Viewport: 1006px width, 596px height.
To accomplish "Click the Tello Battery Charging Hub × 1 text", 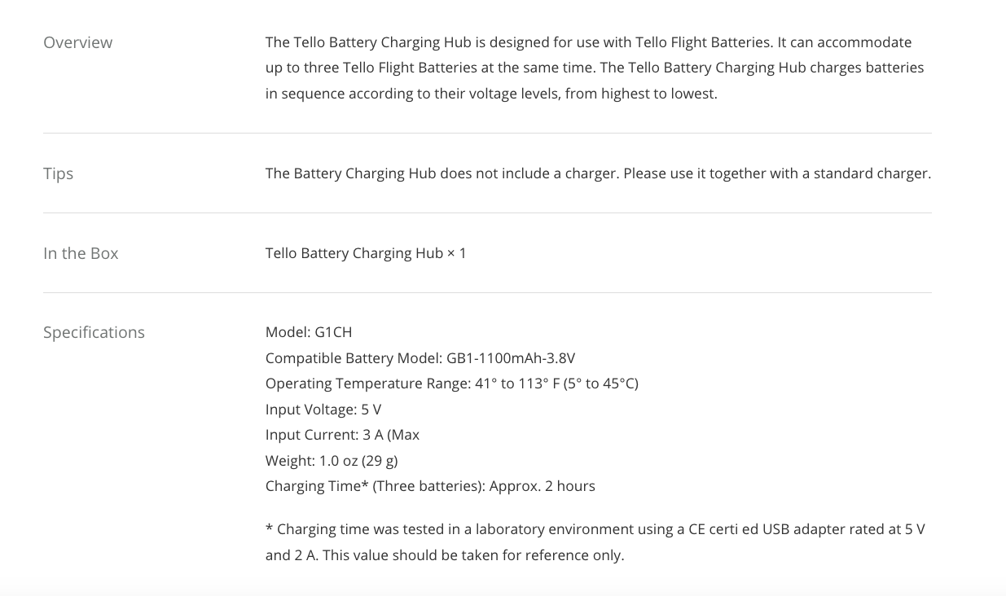I will coord(366,253).
